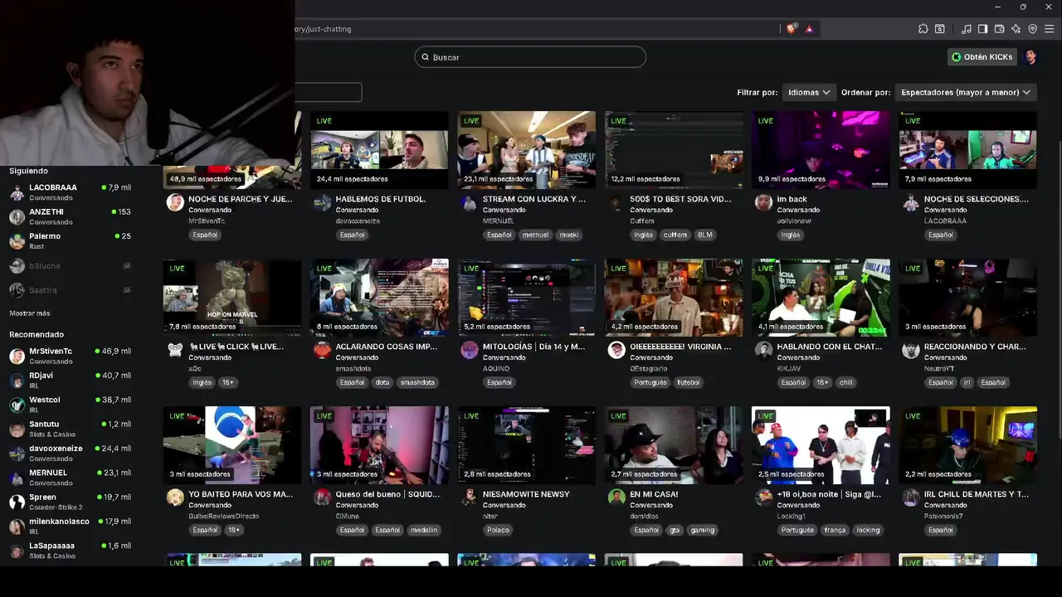The image size is (1062, 597).
Task: Click the domidios avatar under EN MI CASA!
Action: [x=616, y=498]
